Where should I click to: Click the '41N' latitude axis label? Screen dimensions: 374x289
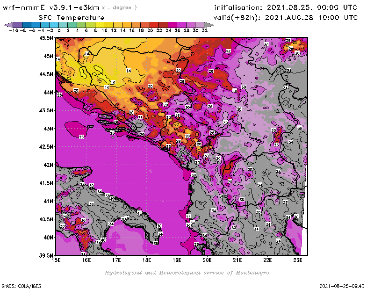click(x=48, y=201)
